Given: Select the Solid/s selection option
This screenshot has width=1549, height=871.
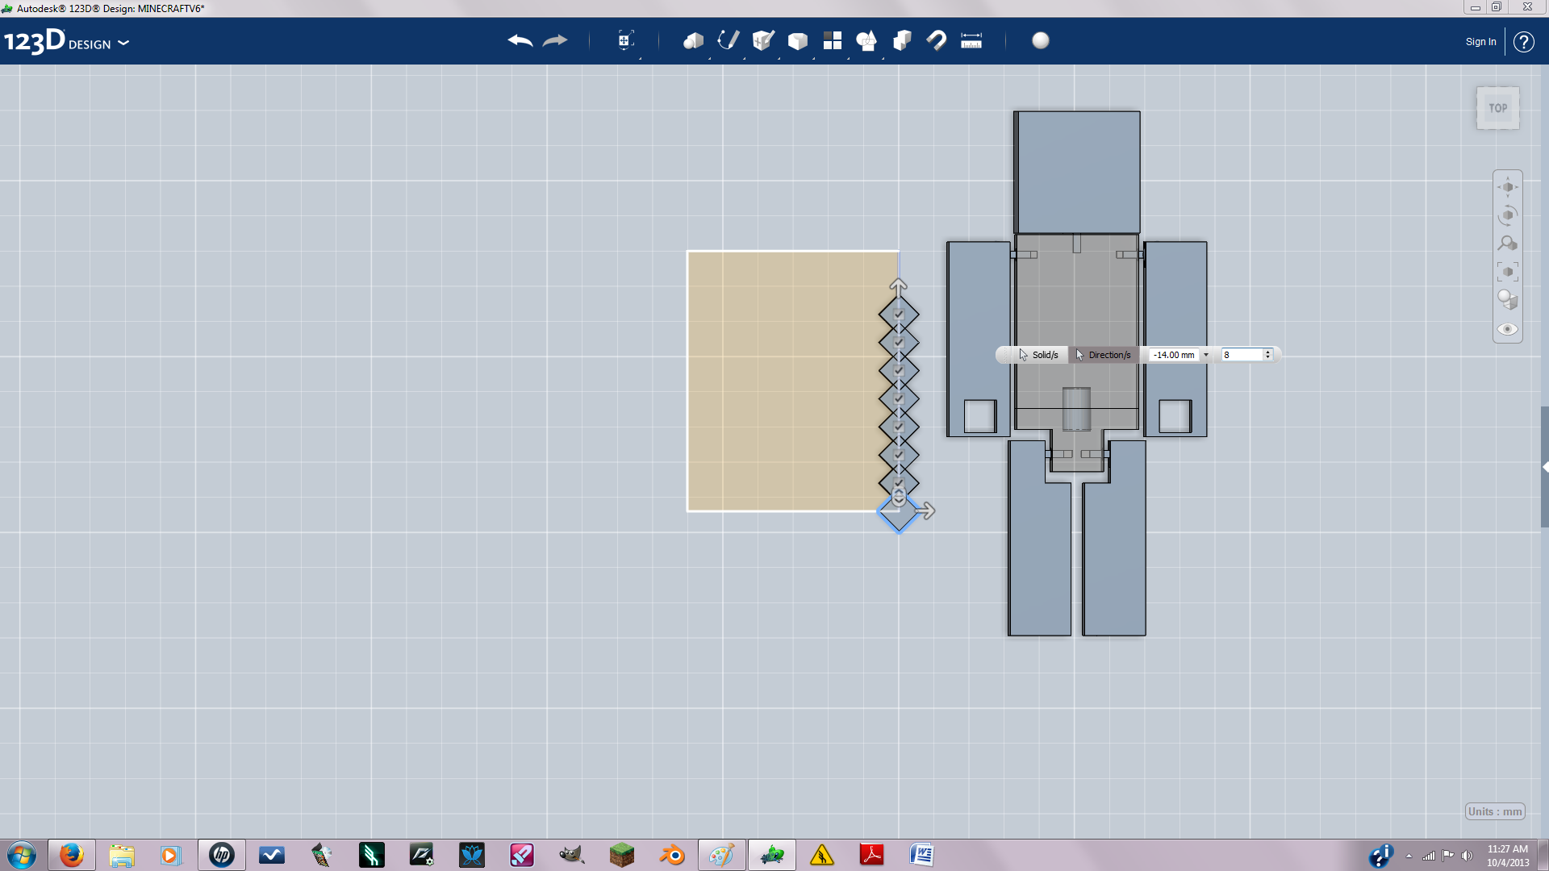Looking at the screenshot, I should [1038, 355].
